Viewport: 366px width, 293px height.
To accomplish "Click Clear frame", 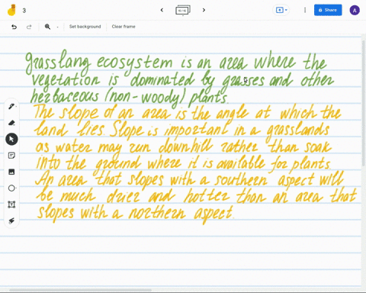I will [124, 27].
